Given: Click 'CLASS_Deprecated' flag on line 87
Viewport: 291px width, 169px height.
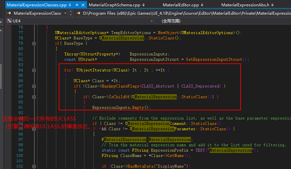Looking at the screenshot, I should 201,86.
